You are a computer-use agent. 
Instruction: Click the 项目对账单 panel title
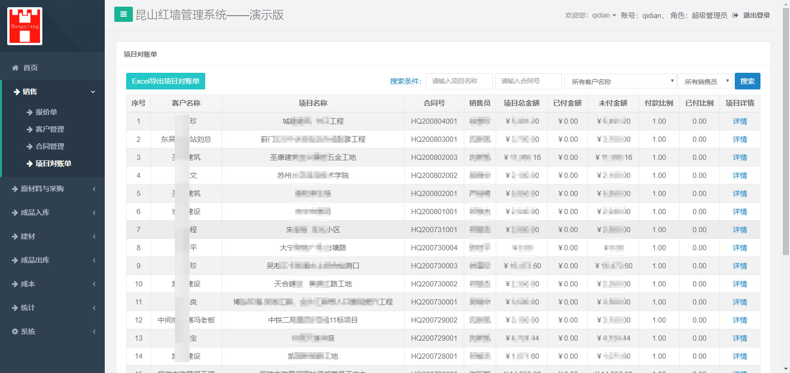pyautogui.click(x=140, y=54)
